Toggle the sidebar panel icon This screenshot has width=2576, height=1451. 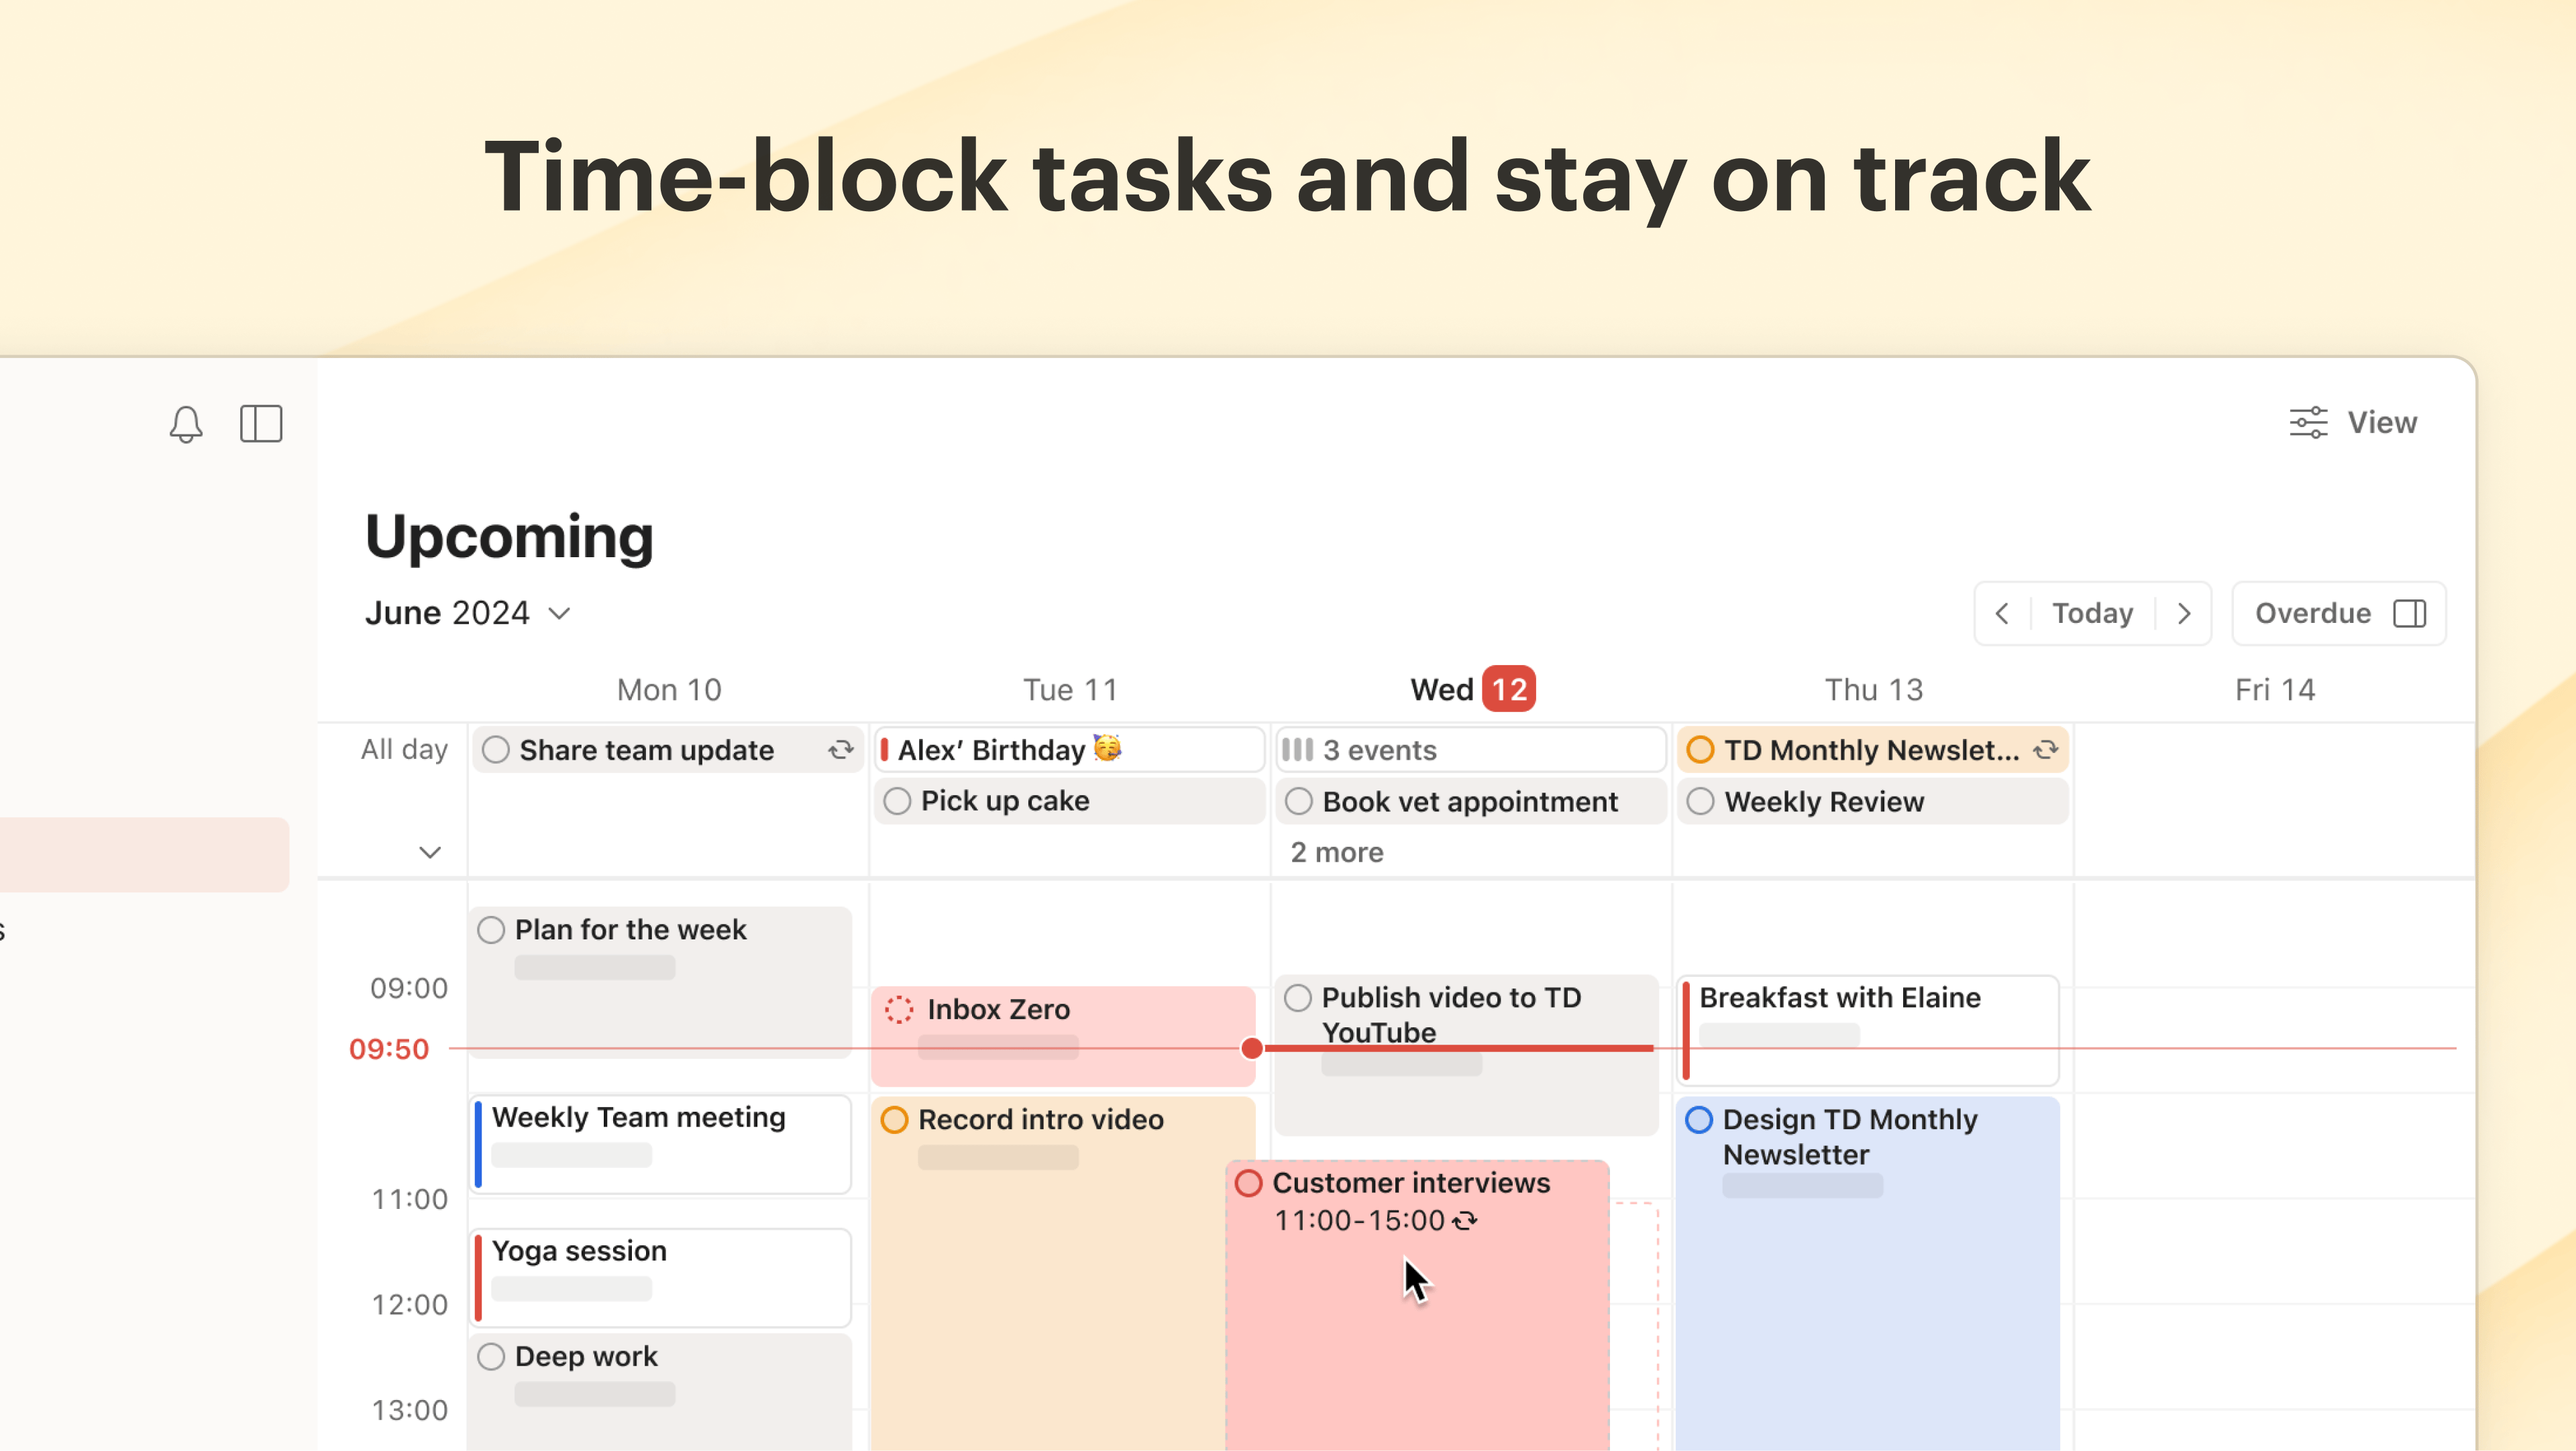click(261, 424)
